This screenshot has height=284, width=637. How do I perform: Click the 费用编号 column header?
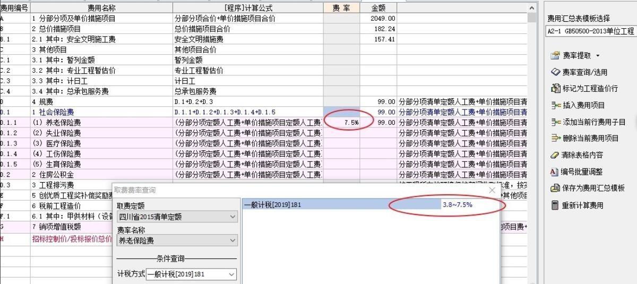[14, 8]
